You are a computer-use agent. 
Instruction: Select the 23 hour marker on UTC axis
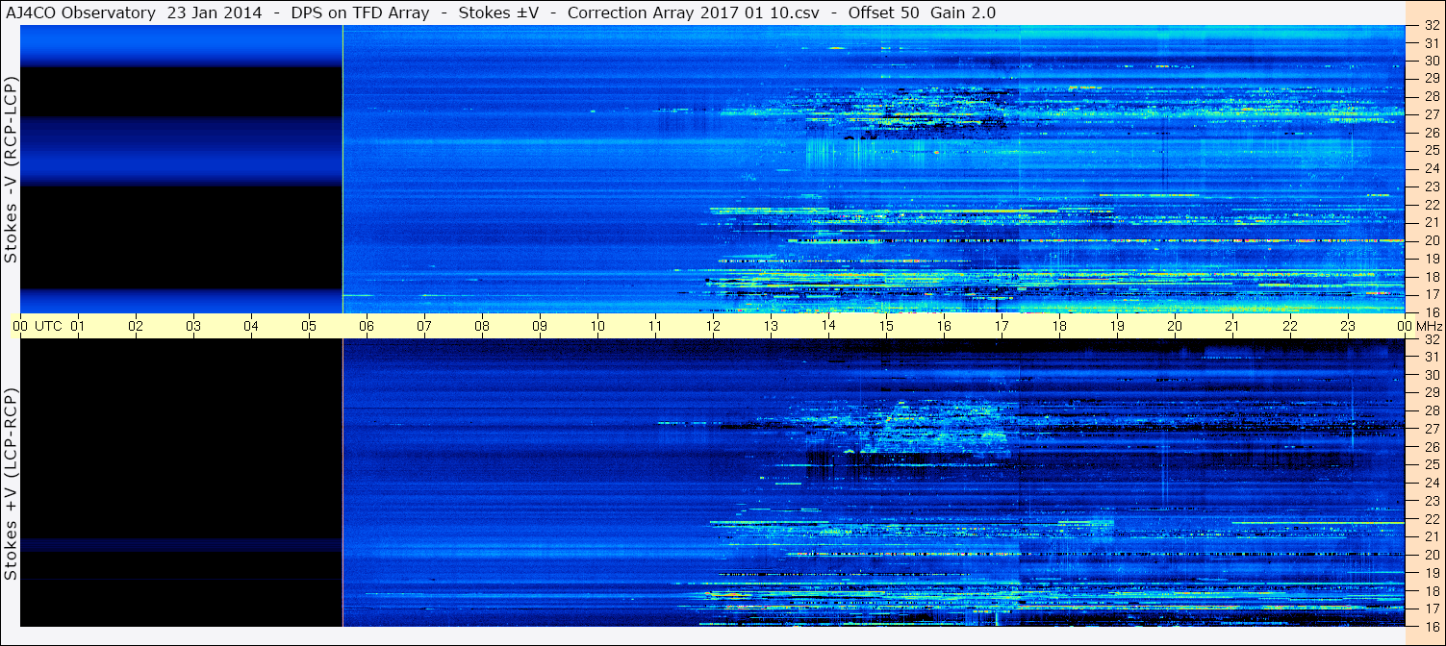(x=1348, y=326)
